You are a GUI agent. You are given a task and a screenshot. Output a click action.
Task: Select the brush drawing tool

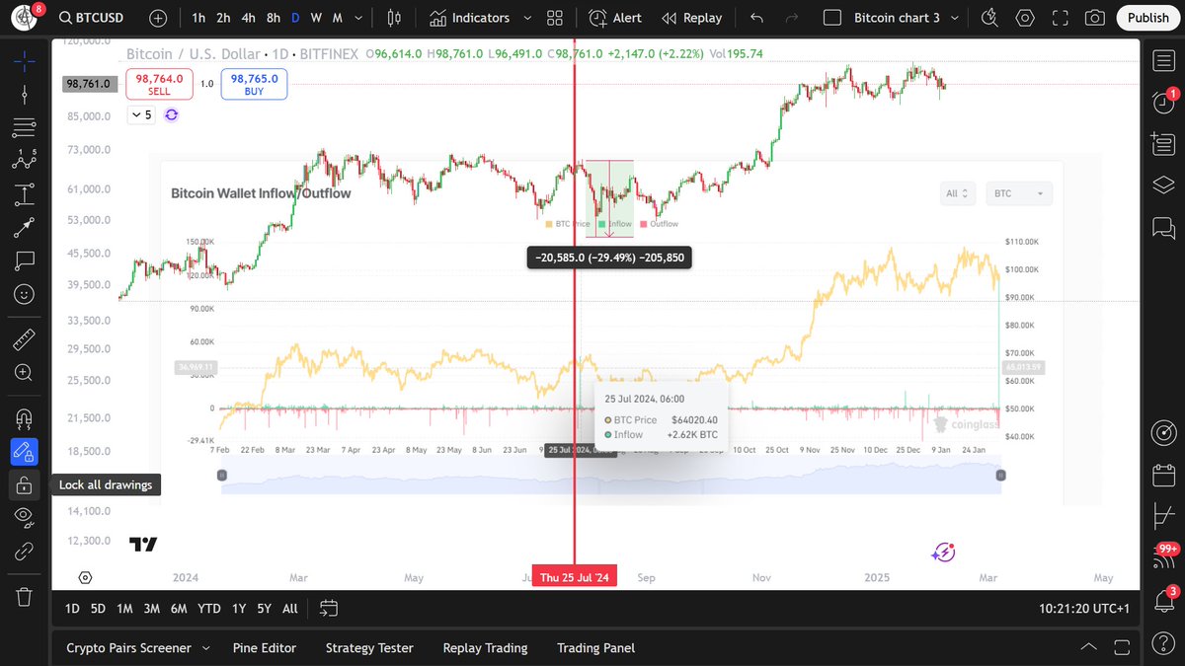pos(24,228)
